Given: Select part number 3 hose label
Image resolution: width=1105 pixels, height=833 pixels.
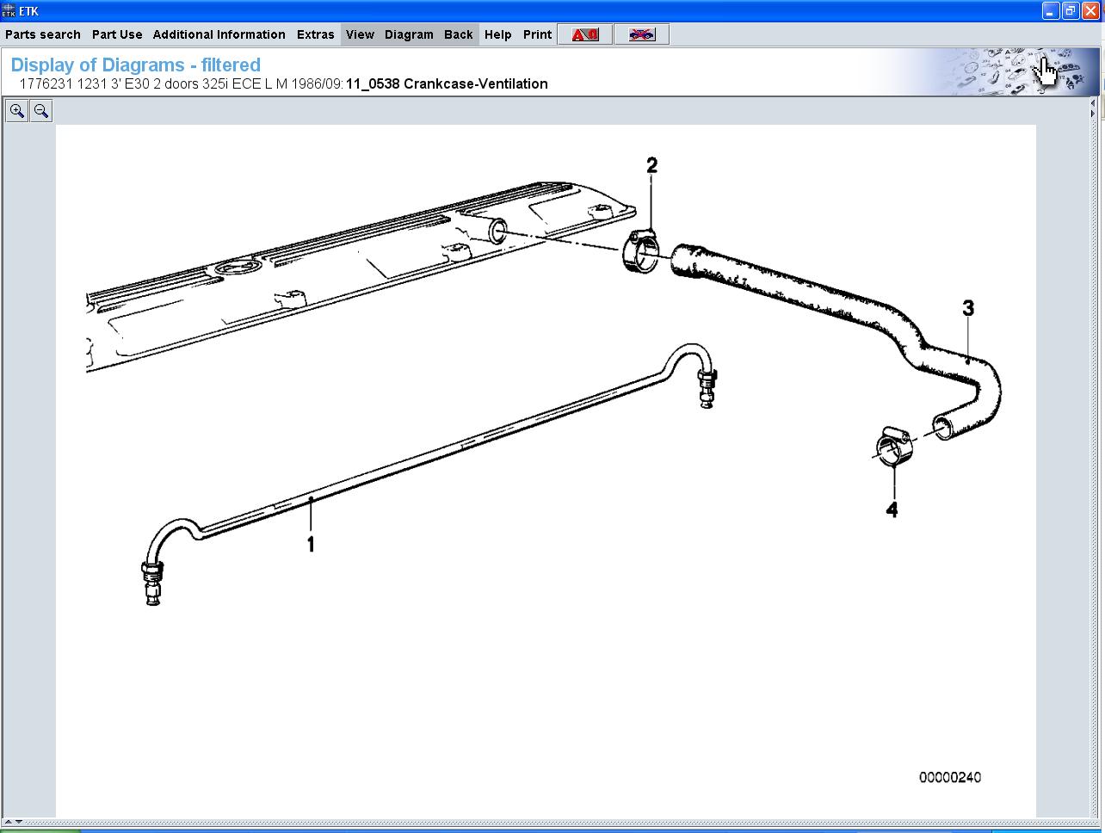Looking at the screenshot, I should [968, 308].
